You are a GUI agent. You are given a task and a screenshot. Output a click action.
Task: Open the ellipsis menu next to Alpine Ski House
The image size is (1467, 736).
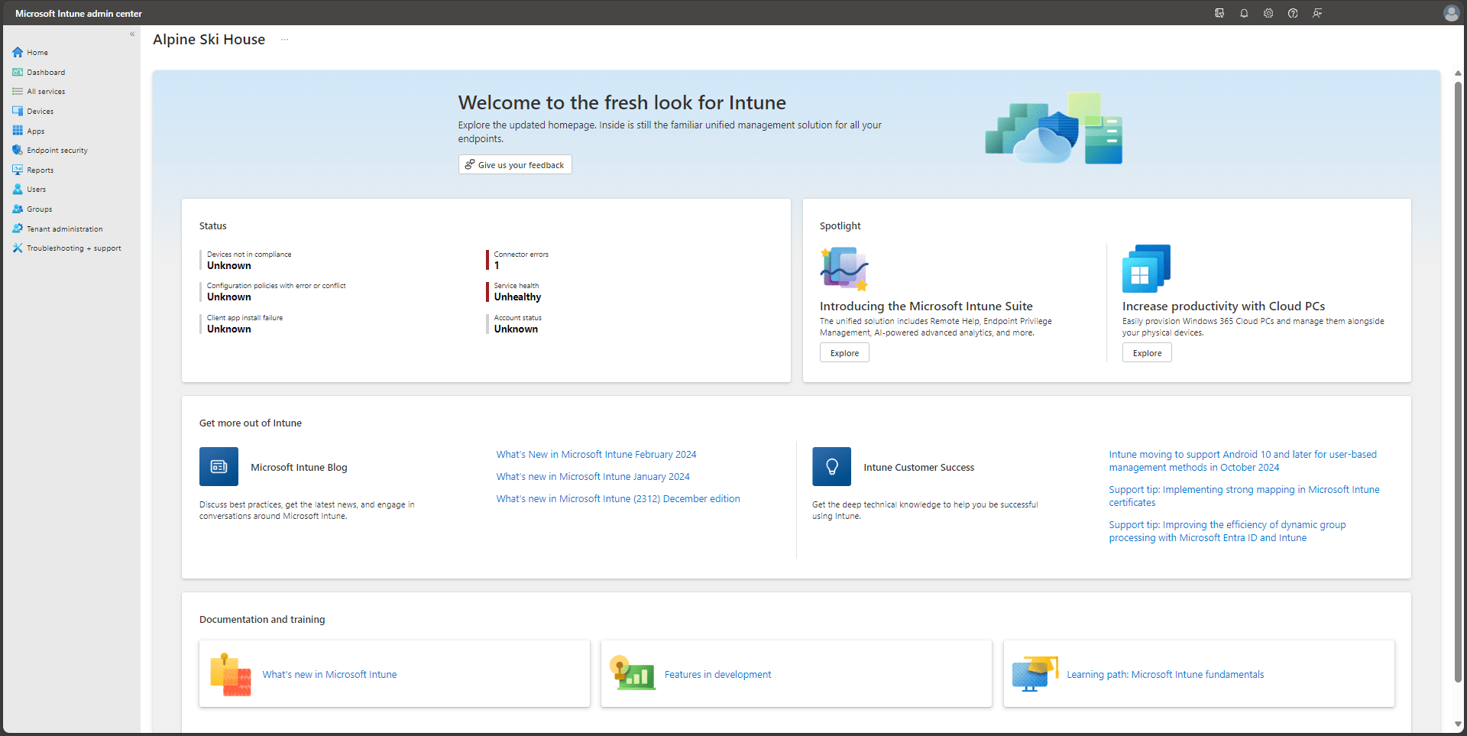284,39
